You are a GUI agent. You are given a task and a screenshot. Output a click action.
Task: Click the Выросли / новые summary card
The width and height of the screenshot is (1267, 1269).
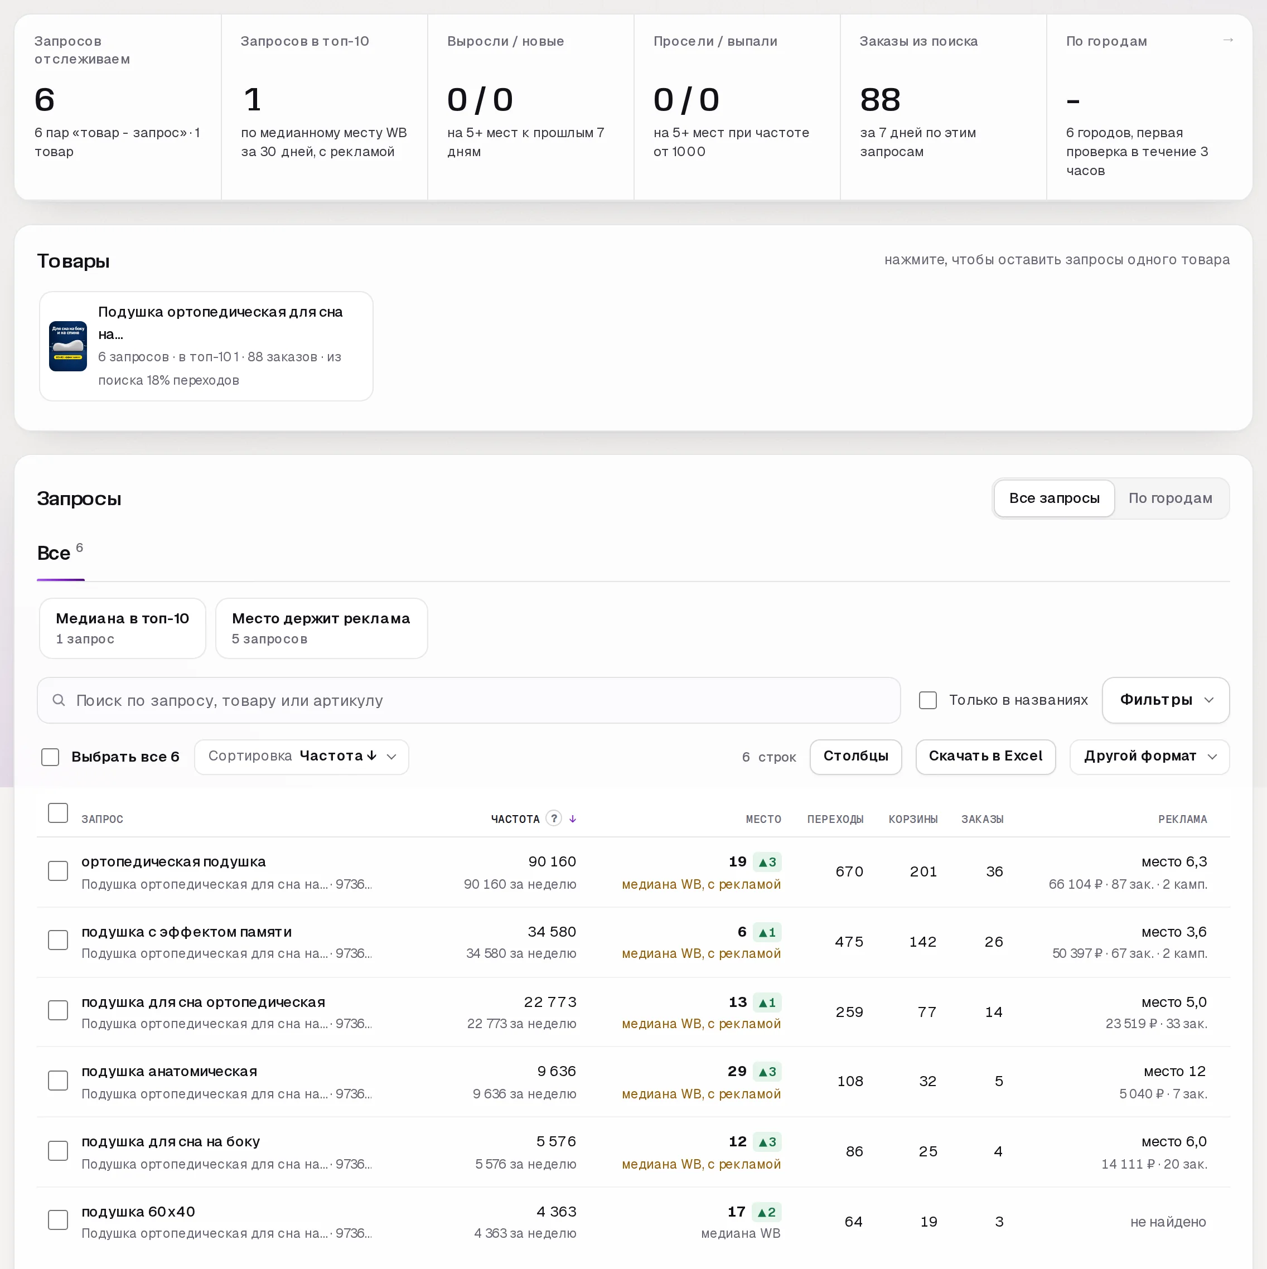[531, 107]
